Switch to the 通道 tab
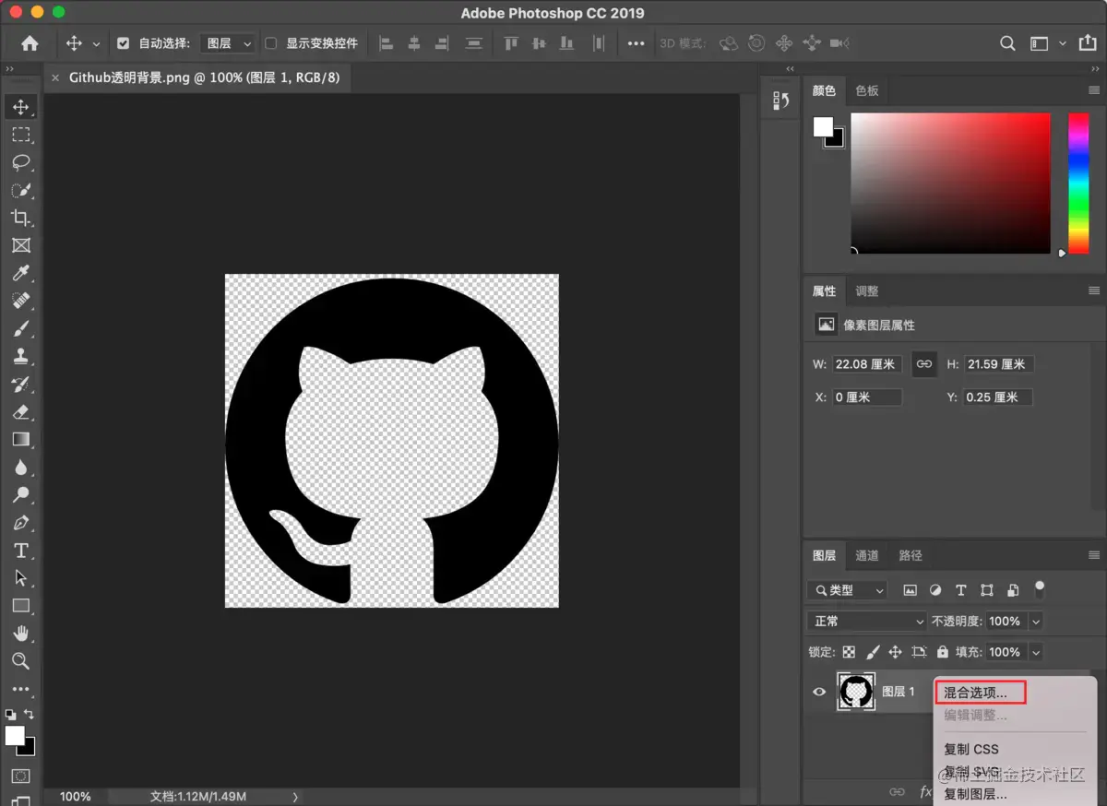This screenshot has width=1107, height=806. point(867,555)
